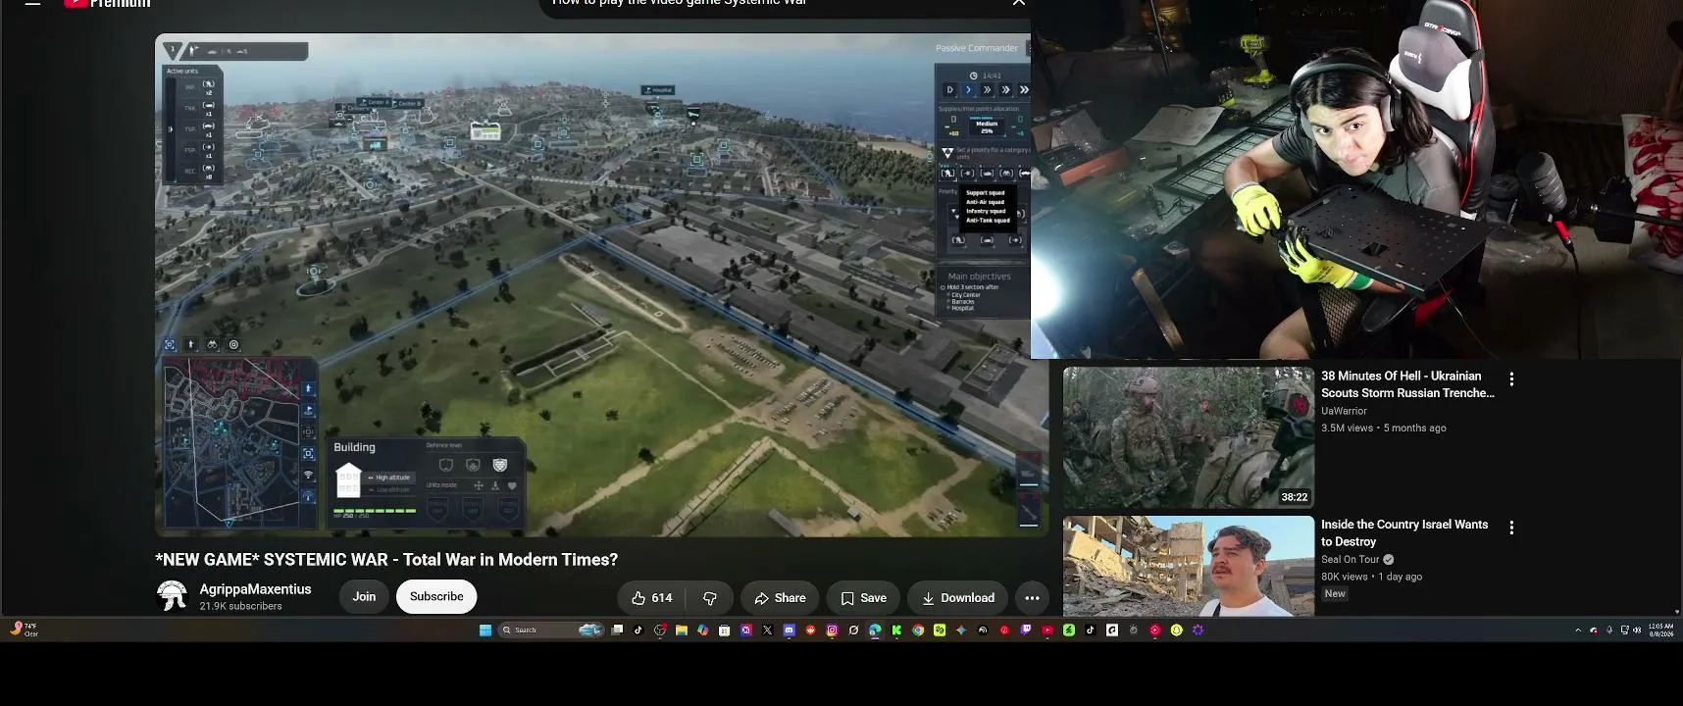Open the clock and date flyout
1683x706 pixels.
click(1661, 630)
